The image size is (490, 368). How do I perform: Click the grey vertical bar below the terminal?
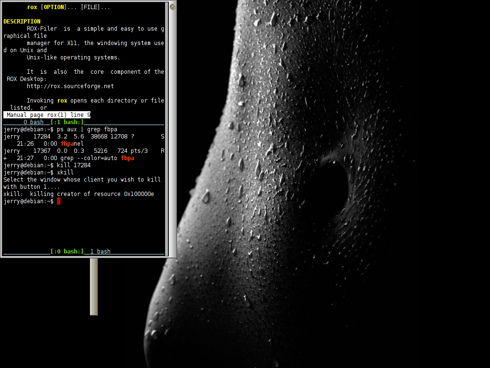point(94,287)
